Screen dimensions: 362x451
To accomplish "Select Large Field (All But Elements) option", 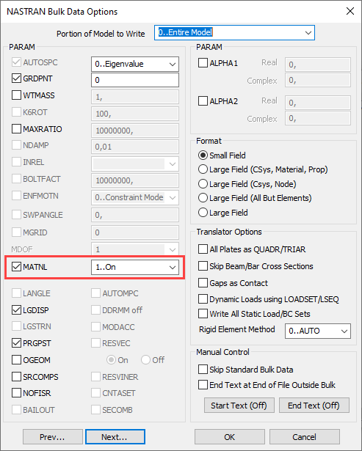I will click(203, 198).
